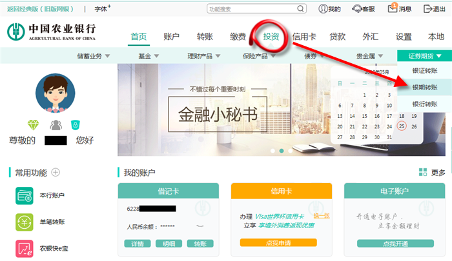Open 更多 accounts link
The height and width of the screenshot is (261, 452).
click(x=438, y=172)
